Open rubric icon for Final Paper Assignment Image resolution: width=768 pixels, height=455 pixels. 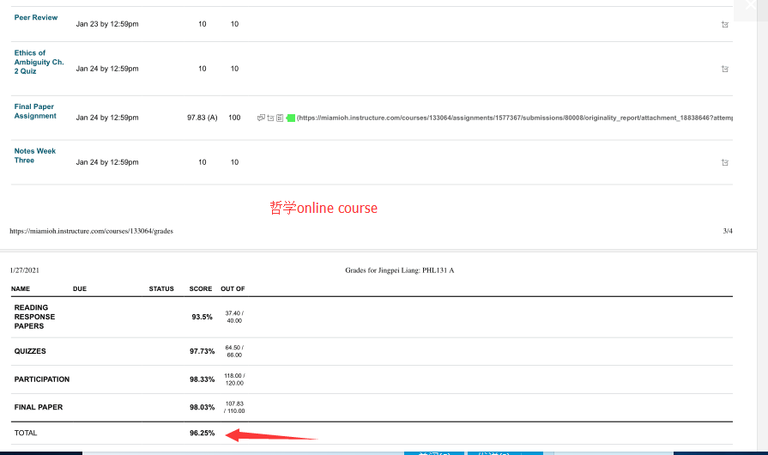[280, 118]
